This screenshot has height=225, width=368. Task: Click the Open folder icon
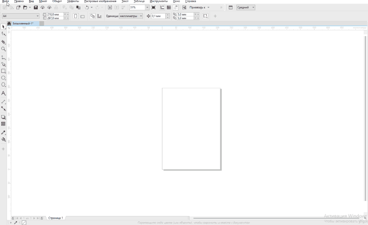(x=25, y=8)
